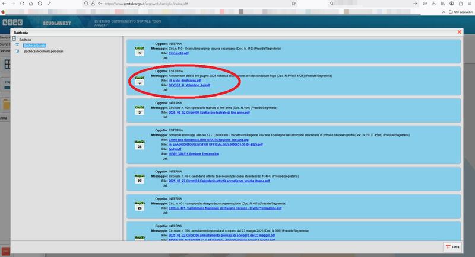Open the Filtra button
Screen dimensions: 475x257
click(x=452, y=247)
